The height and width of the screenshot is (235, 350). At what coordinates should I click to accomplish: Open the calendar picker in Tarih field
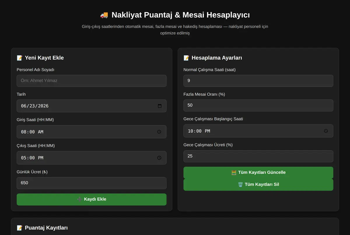pos(160,106)
